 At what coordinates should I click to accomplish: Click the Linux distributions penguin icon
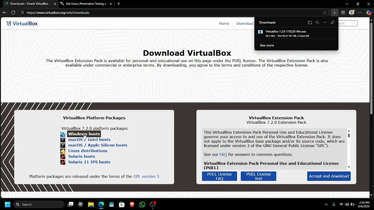pyautogui.click(x=63, y=151)
